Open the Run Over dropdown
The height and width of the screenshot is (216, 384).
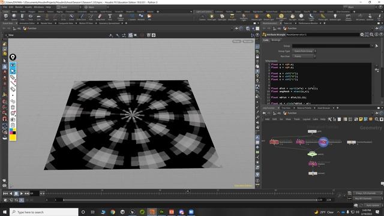[x=304, y=56]
